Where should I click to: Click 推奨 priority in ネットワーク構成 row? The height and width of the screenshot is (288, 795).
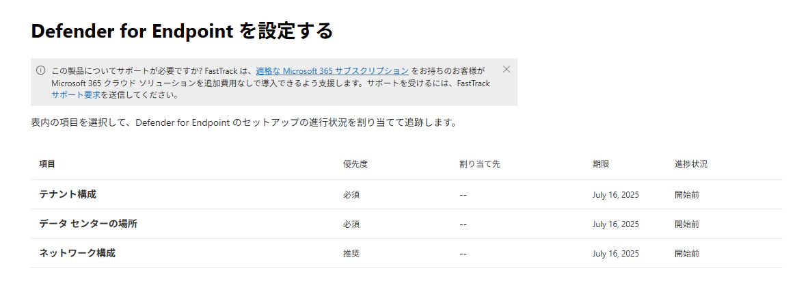coord(351,254)
